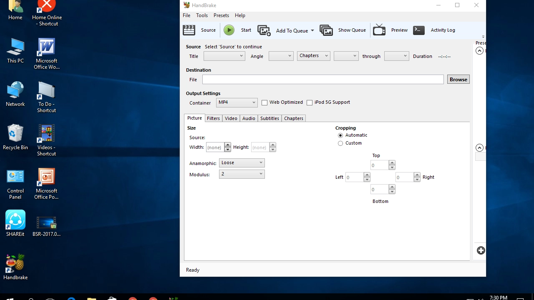This screenshot has height=300, width=534.
Task: Select the Network desktop icon
Action: coord(15,94)
